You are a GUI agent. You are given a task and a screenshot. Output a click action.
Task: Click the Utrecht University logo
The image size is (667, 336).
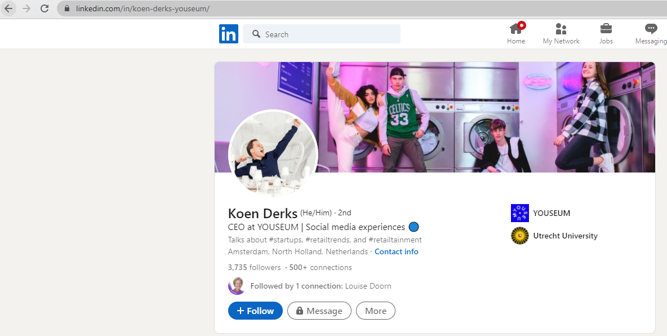519,236
